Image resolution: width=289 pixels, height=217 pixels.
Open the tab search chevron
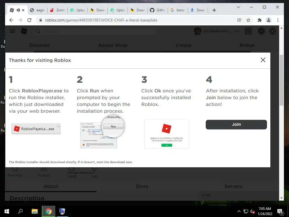(x=238, y=7)
